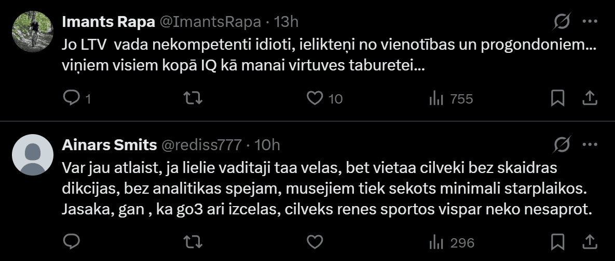Open Imants Rapa's profile picture
The height and width of the screenshot is (261, 615).
coord(33,31)
